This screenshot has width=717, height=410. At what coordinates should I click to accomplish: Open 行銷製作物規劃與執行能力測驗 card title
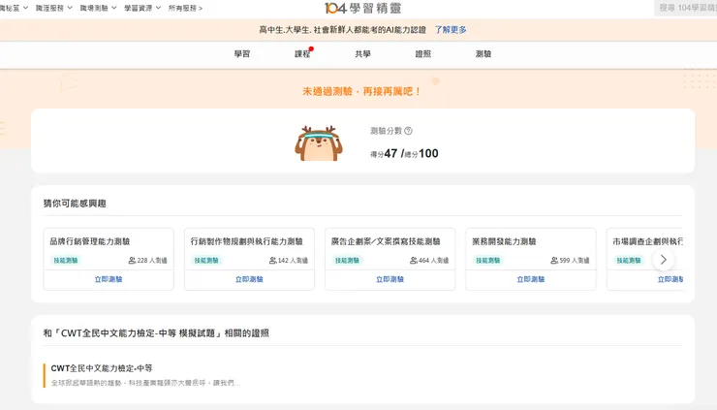246,241
